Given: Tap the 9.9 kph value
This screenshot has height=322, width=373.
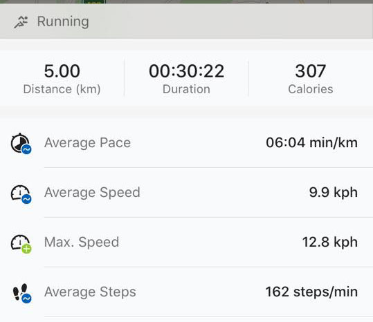Looking at the screenshot, I should tap(334, 192).
